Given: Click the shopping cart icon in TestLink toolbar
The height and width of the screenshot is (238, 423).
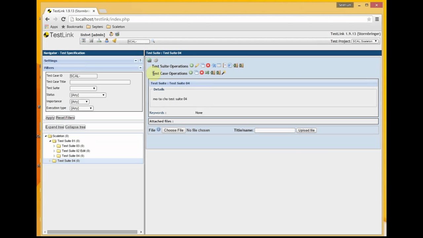Looking at the screenshot, I should point(91,41).
